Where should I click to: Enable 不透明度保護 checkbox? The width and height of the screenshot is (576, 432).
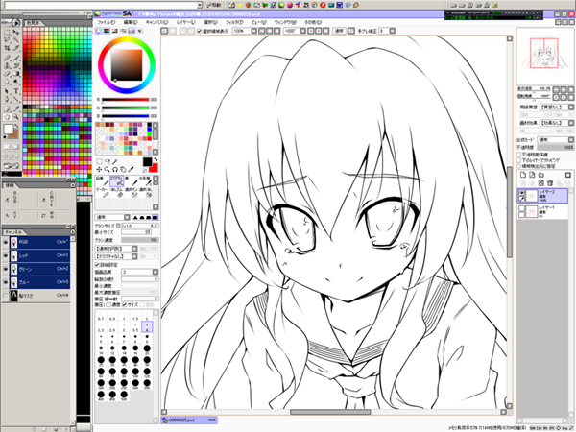coord(519,155)
